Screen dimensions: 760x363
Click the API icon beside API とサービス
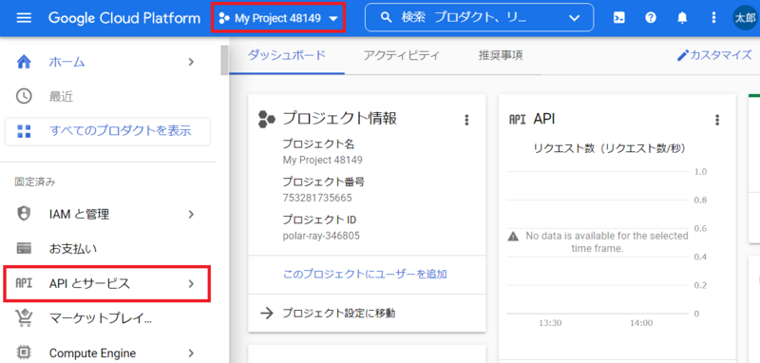pos(24,283)
